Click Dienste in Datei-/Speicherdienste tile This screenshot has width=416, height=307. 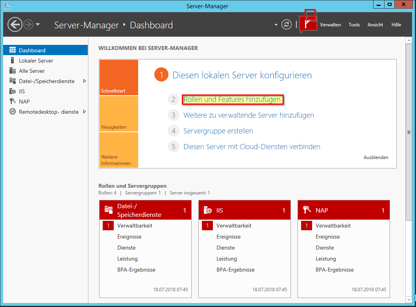coord(127,248)
